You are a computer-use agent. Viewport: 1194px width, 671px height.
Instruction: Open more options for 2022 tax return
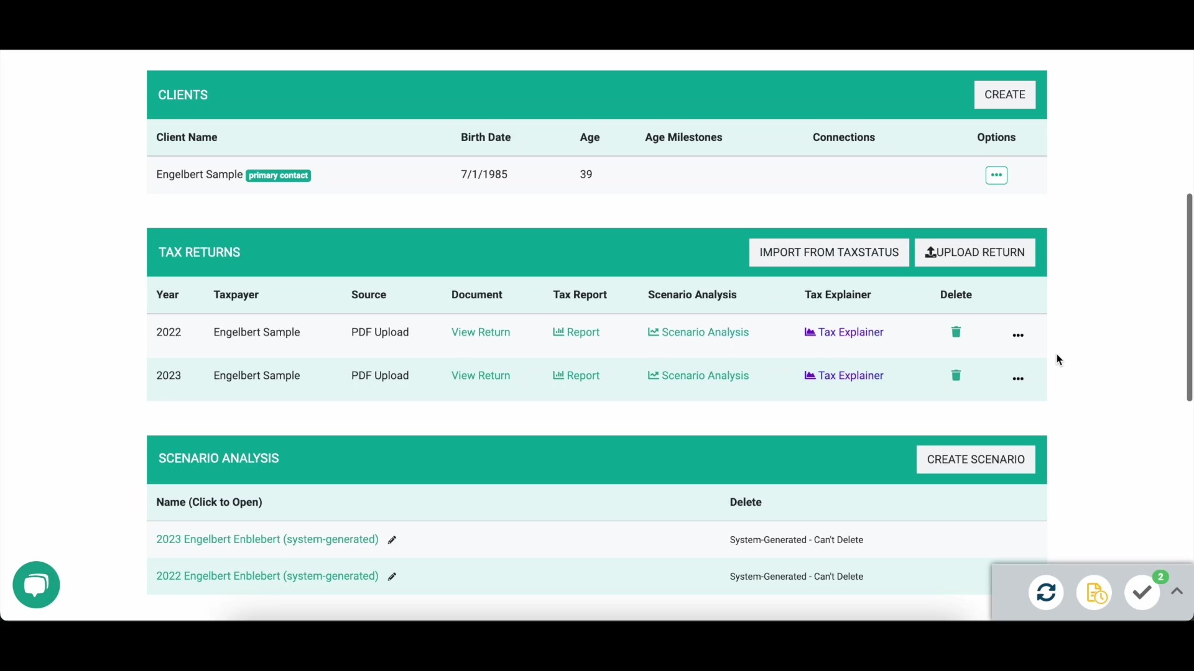click(1018, 335)
